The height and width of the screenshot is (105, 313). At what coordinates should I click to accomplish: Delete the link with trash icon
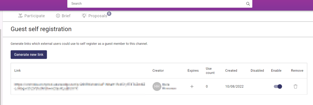[295, 87]
